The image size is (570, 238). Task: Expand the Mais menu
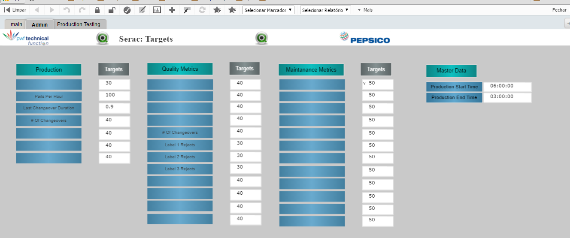pyautogui.click(x=365, y=10)
